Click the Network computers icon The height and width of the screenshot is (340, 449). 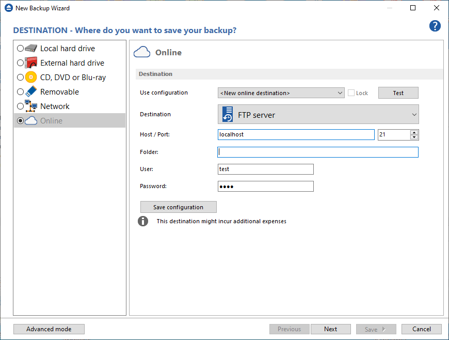tap(31, 106)
